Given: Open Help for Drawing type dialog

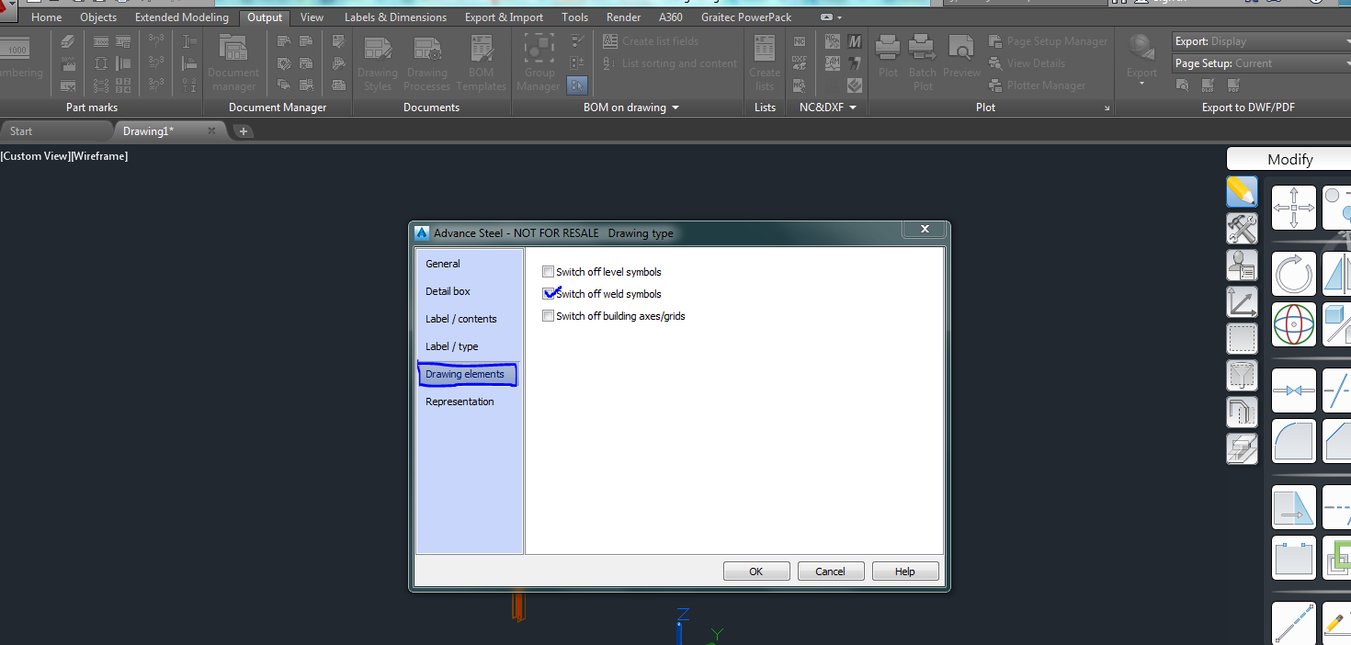Looking at the screenshot, I should [905, 571].
